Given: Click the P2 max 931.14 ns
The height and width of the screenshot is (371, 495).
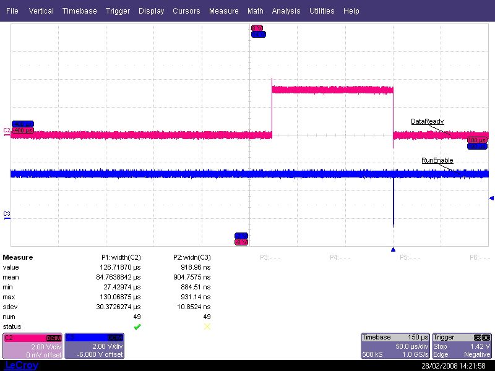Looking at the screenshot, I should coord(196,297).
